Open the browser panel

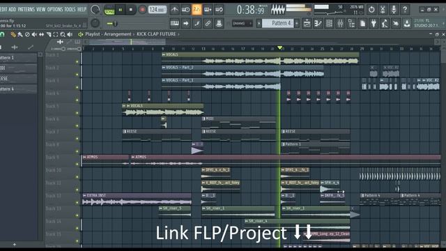pos(351,23)
